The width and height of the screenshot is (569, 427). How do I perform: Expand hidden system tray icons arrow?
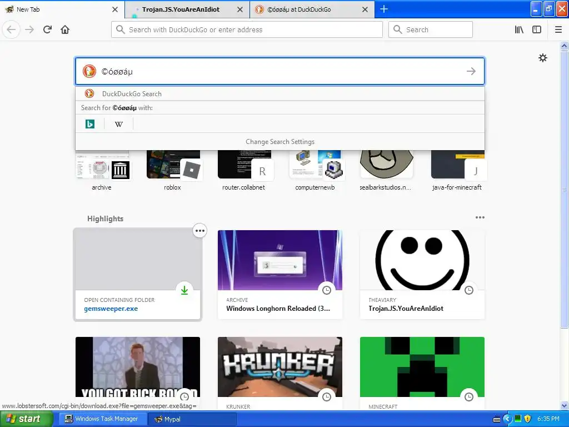(x=507, y=419)
